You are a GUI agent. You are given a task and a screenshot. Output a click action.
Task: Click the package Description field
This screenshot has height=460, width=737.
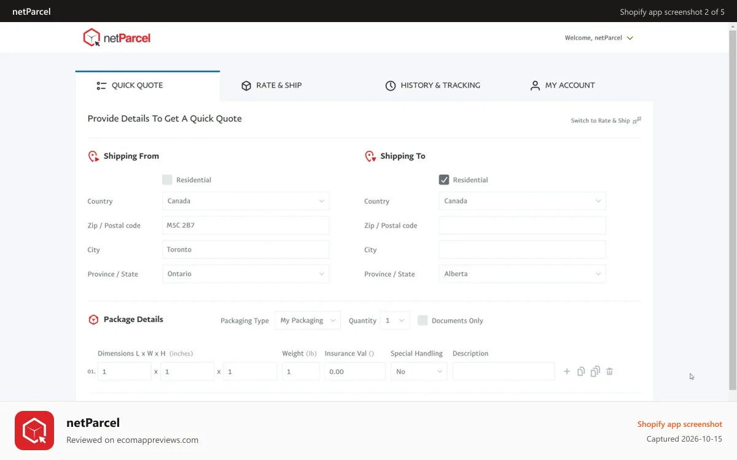(504, 372)
